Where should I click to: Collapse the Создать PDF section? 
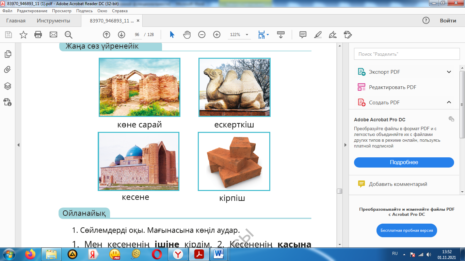click(449, 102)
